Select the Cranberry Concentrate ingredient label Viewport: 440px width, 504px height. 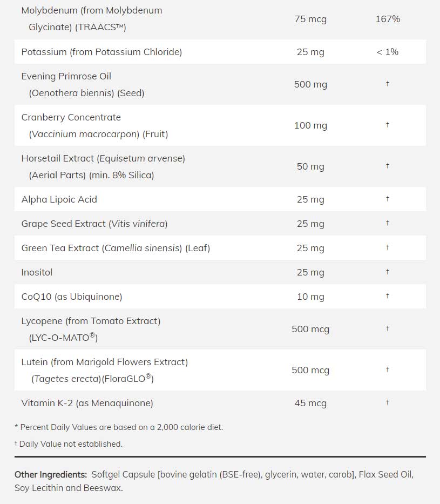click(x=71, y=117)
